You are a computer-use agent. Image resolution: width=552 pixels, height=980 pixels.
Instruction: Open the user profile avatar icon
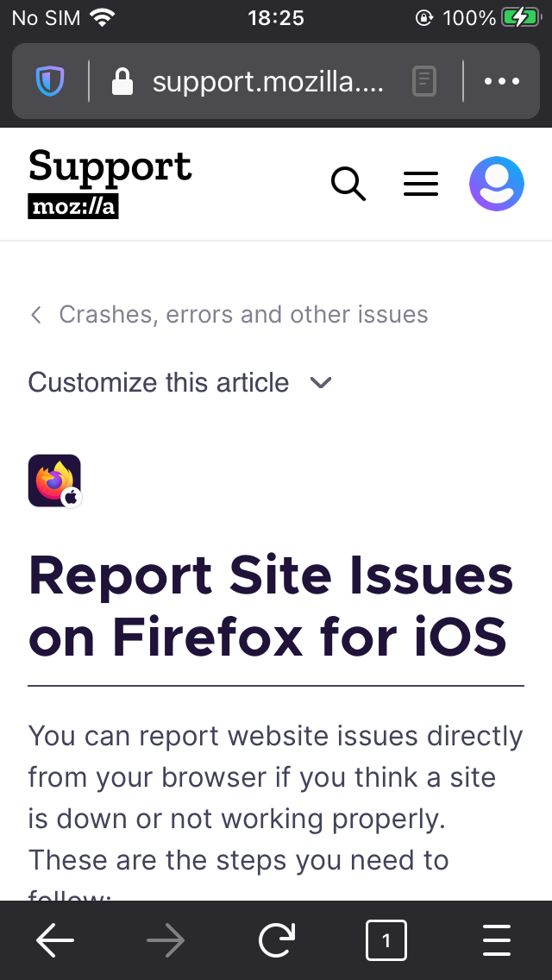tap(497, 183)
